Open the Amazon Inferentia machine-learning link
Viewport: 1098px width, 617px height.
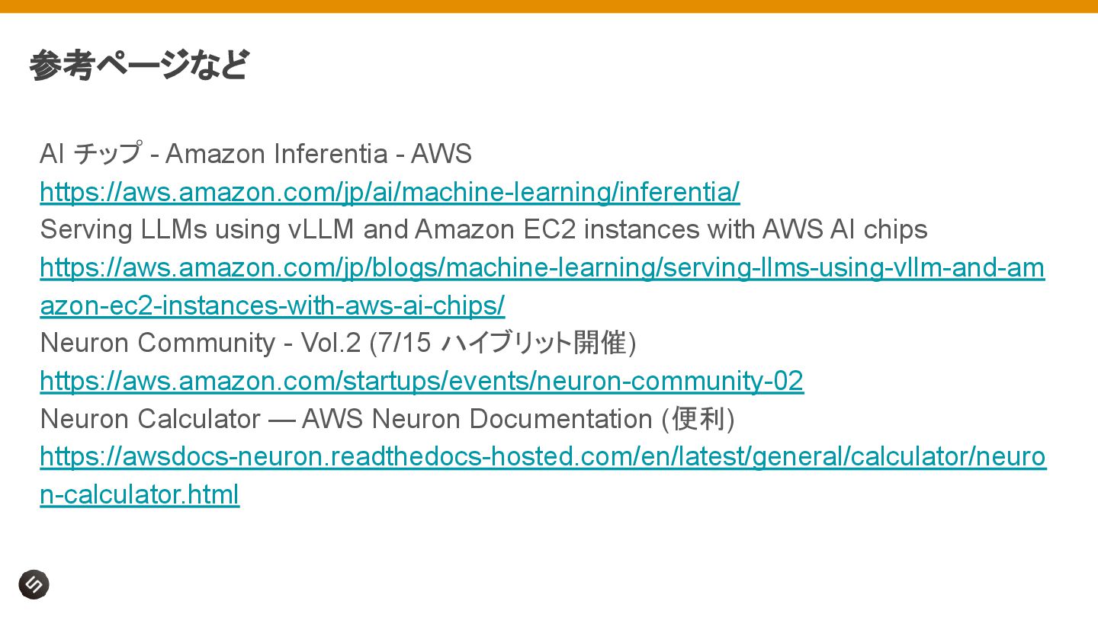[x=390, y=192]
